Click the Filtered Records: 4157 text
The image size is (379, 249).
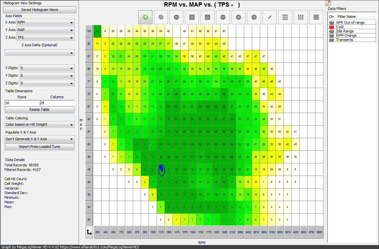22,170
